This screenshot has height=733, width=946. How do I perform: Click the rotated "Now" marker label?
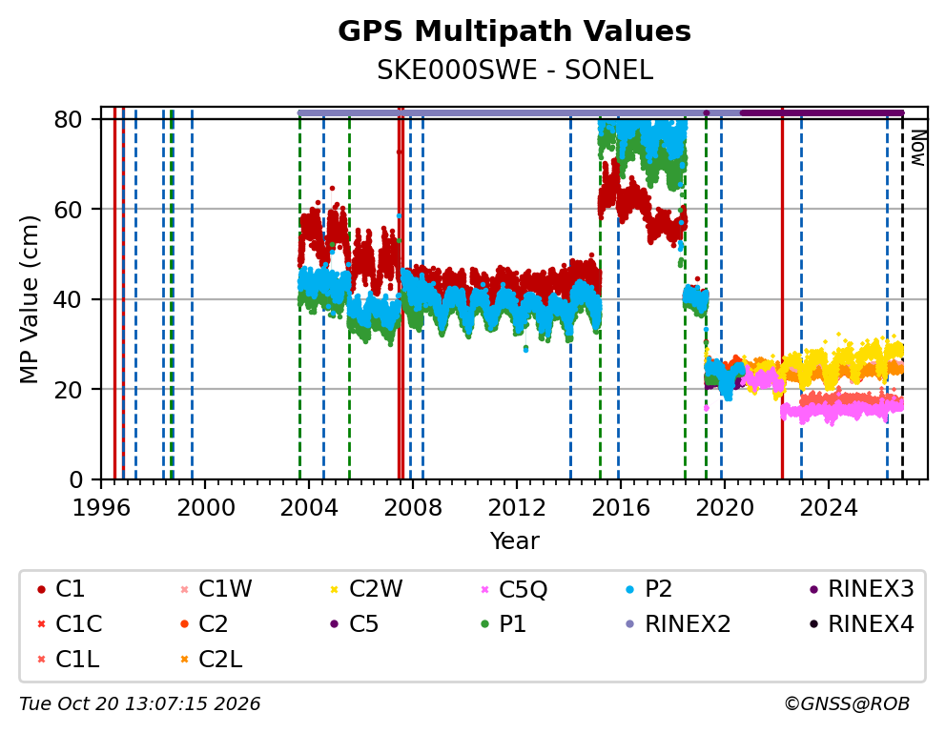tap(917, 148)
